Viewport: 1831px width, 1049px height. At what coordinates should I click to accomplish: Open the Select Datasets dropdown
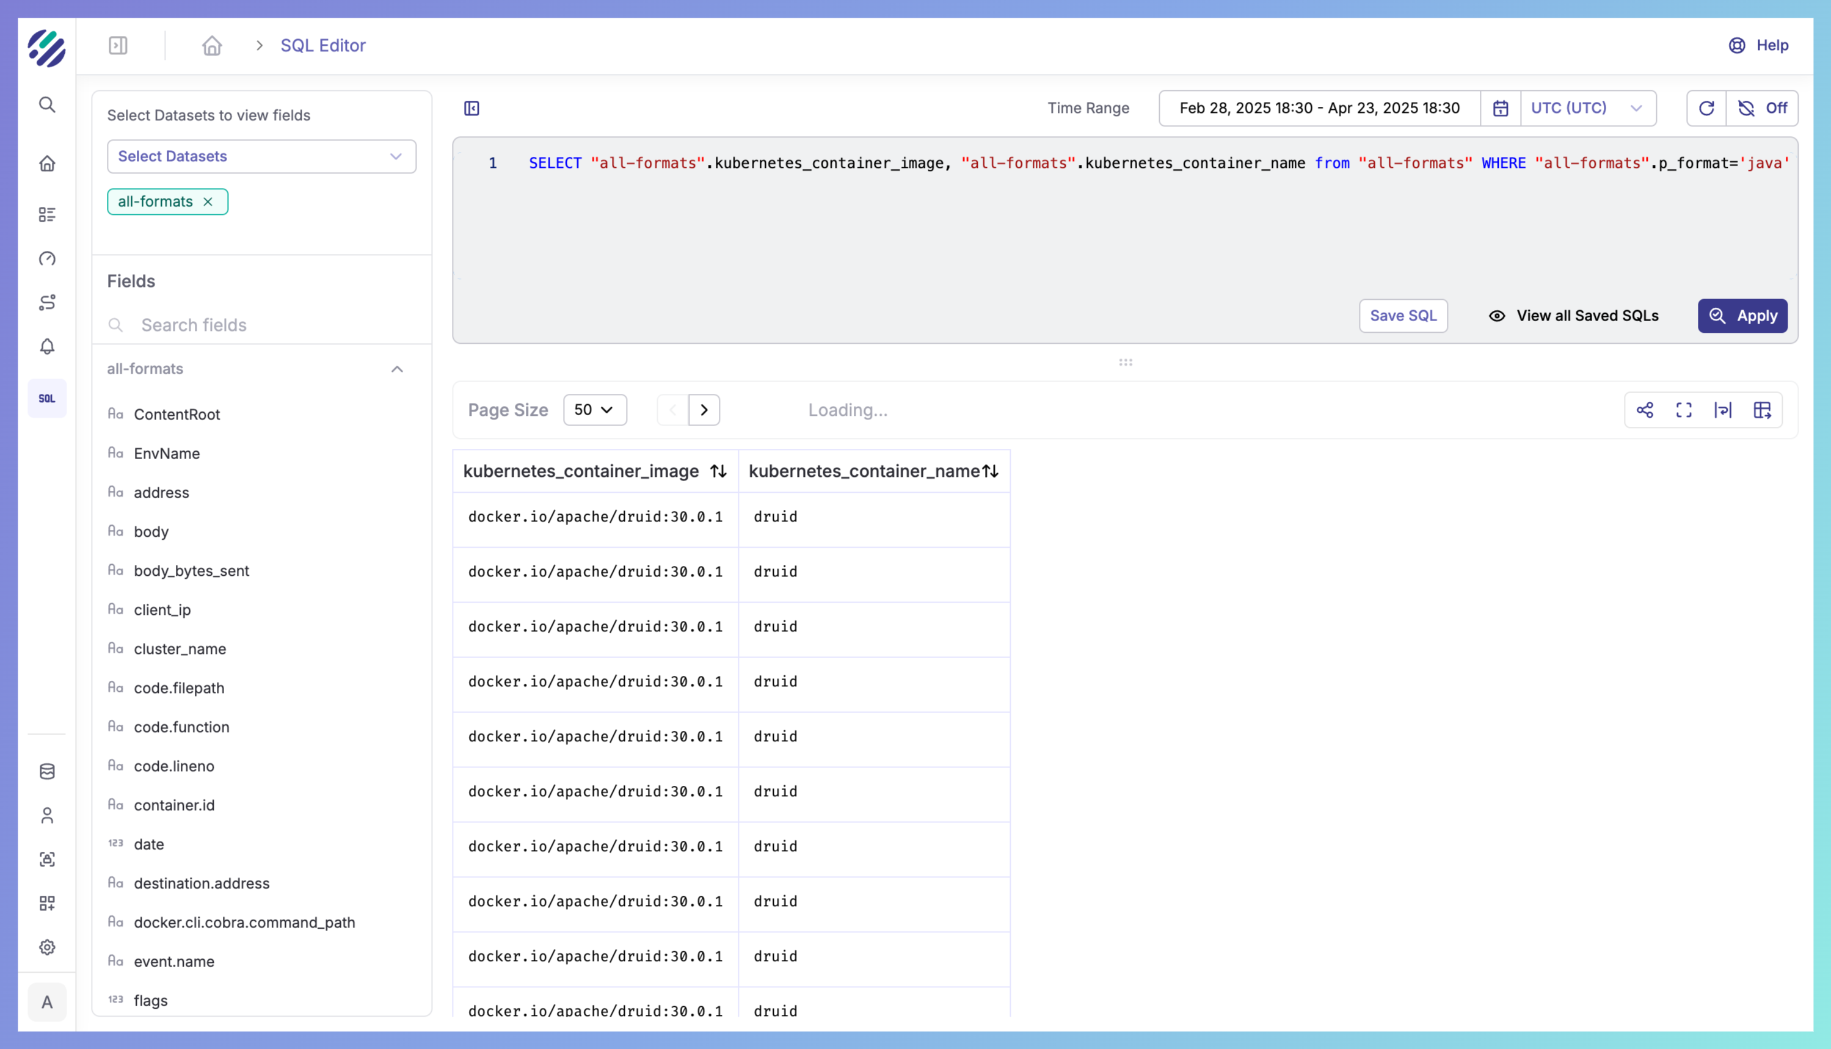click(x=261, y=156)
